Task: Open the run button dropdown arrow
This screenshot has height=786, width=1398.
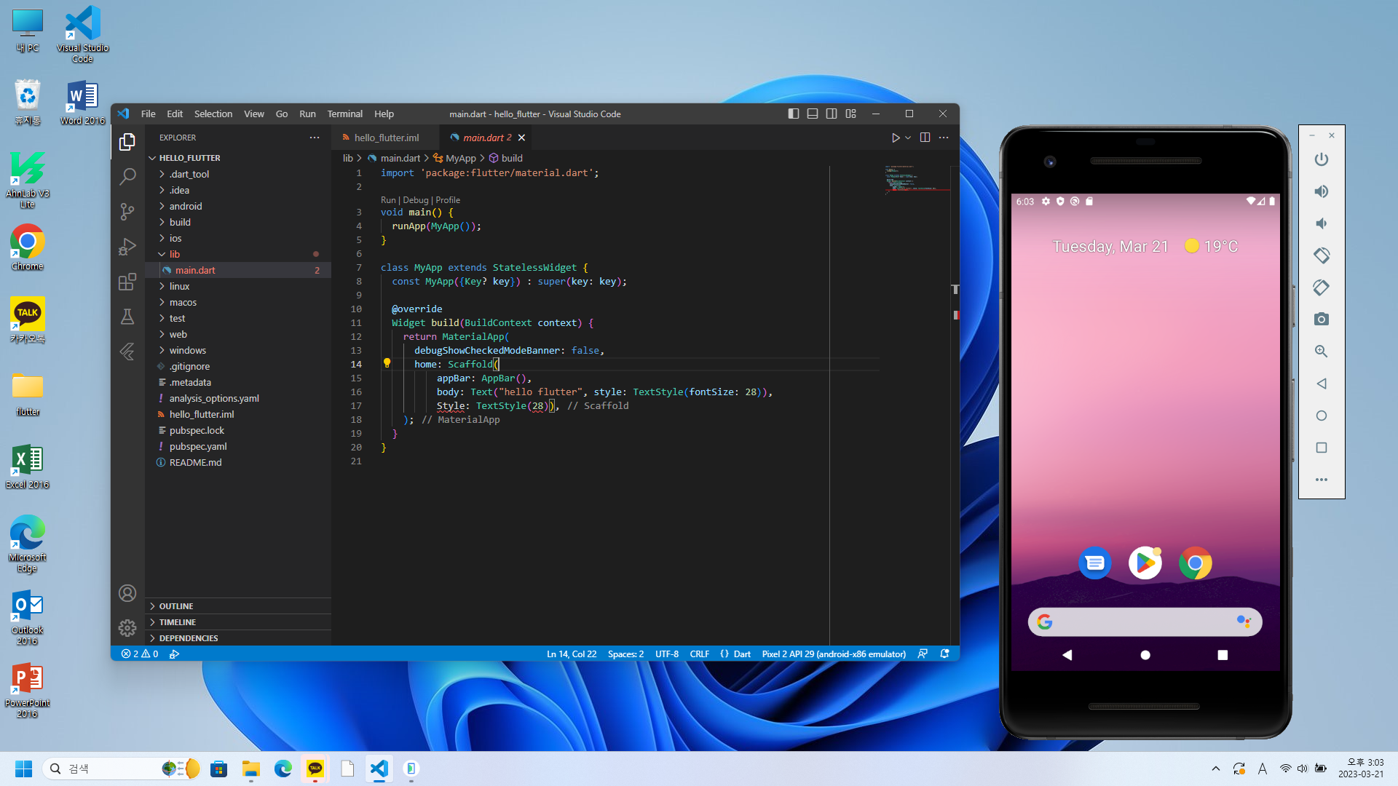Action: 908,138
